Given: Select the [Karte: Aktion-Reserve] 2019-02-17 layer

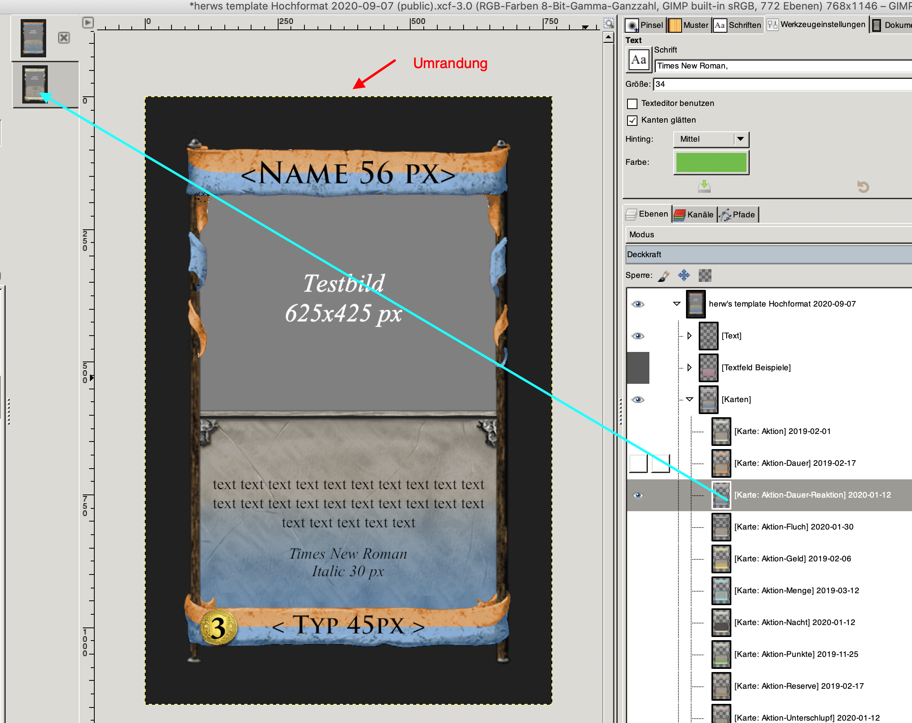Looking at the screenshot, I should [799, 686].
